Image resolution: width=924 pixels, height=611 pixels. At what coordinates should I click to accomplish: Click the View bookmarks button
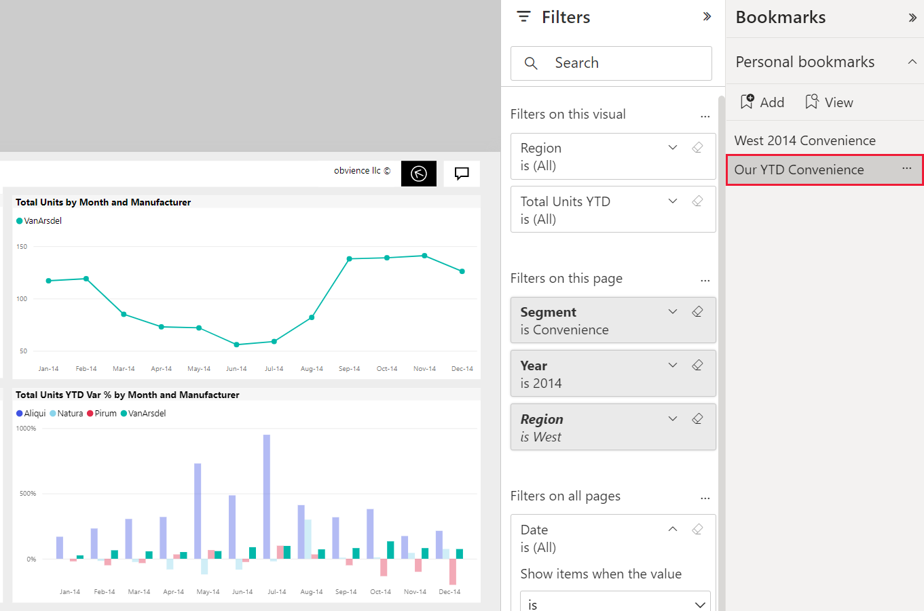coord(829,102)
